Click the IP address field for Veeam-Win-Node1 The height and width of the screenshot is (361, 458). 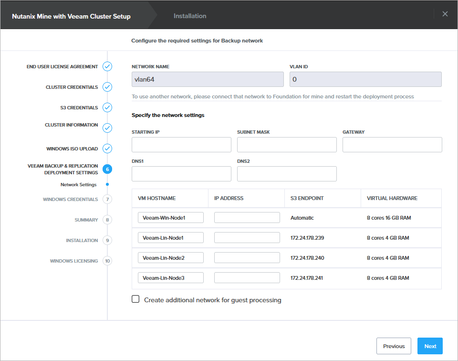[247, 217]
